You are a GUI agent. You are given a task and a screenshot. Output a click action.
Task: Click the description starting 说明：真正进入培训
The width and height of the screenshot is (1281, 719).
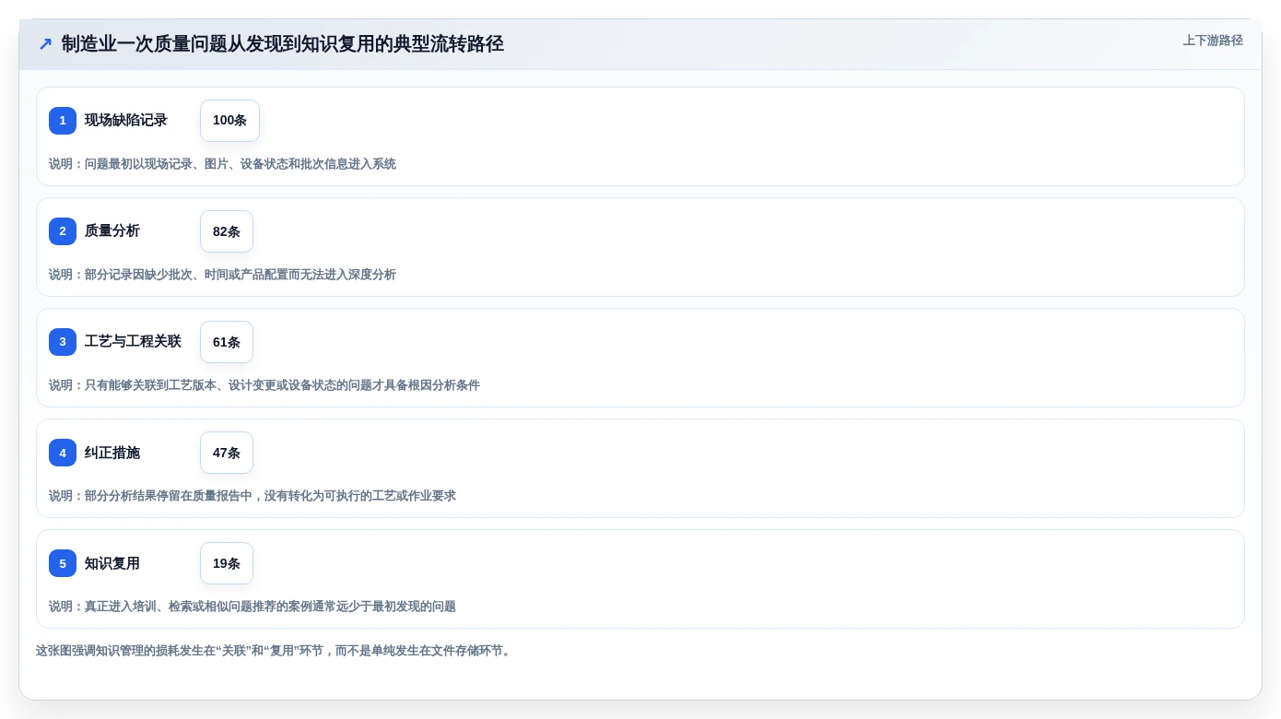point(253,607)
